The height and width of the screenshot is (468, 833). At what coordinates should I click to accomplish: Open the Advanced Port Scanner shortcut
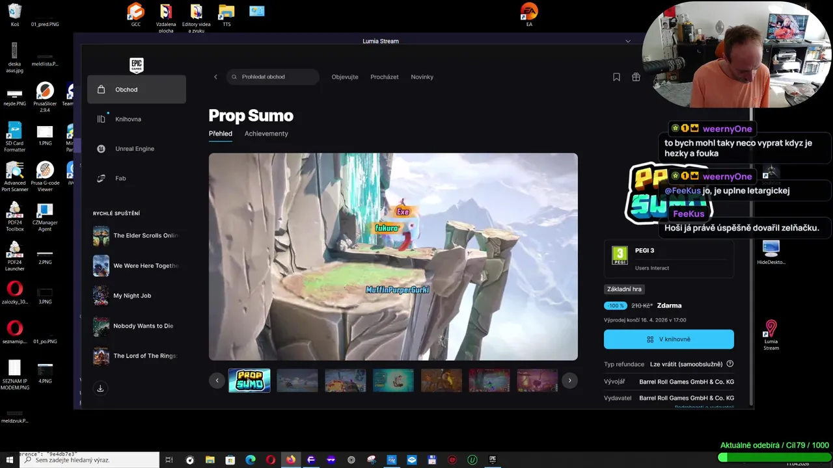pos(14,176)
